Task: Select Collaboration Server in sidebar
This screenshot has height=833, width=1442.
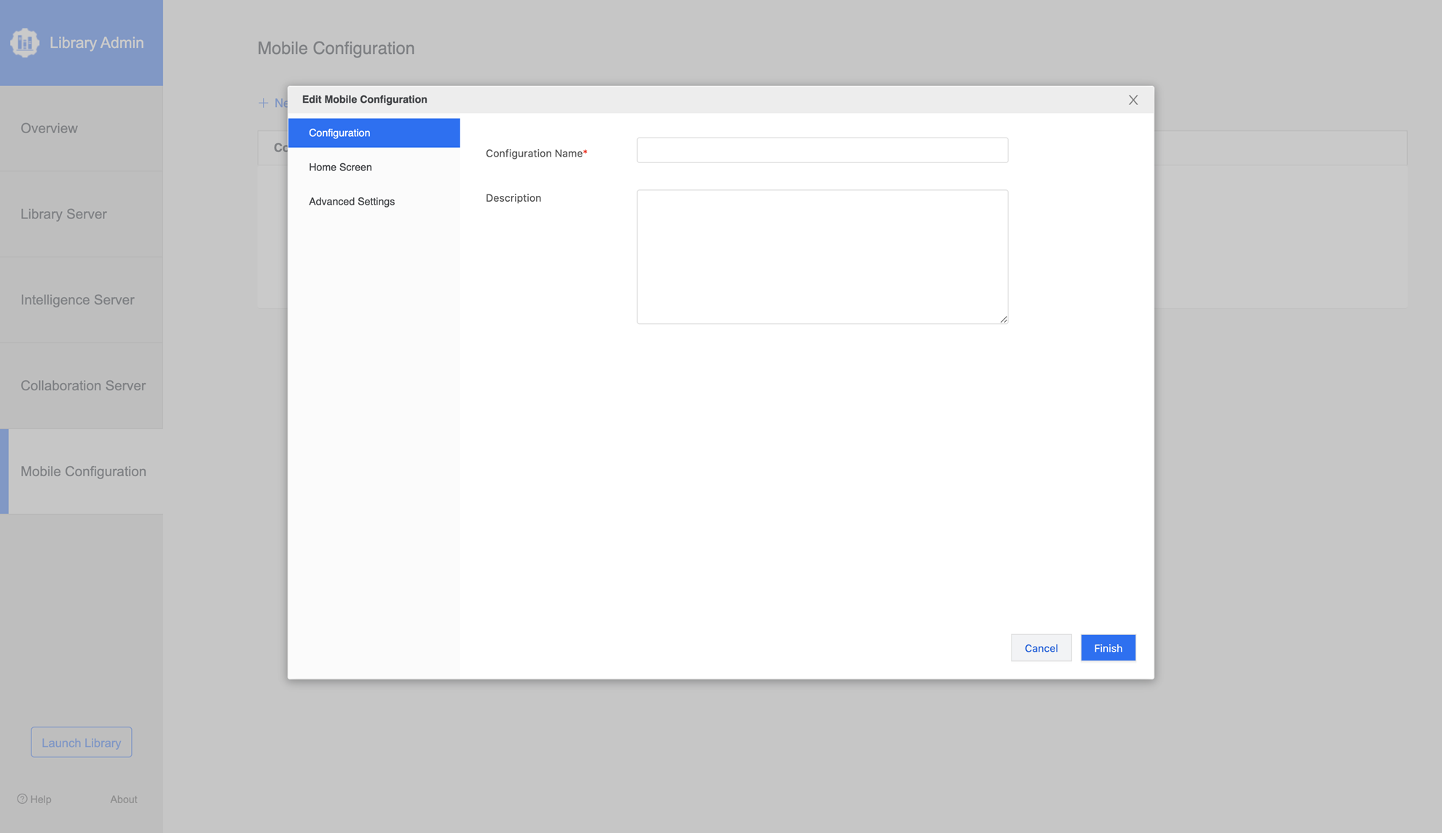Action: [83, 386]
